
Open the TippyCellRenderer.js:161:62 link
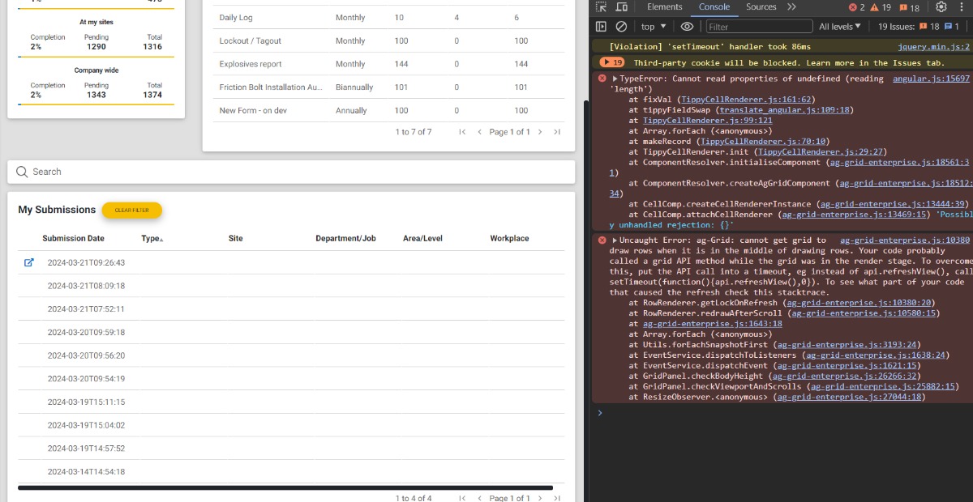[745, 100]
